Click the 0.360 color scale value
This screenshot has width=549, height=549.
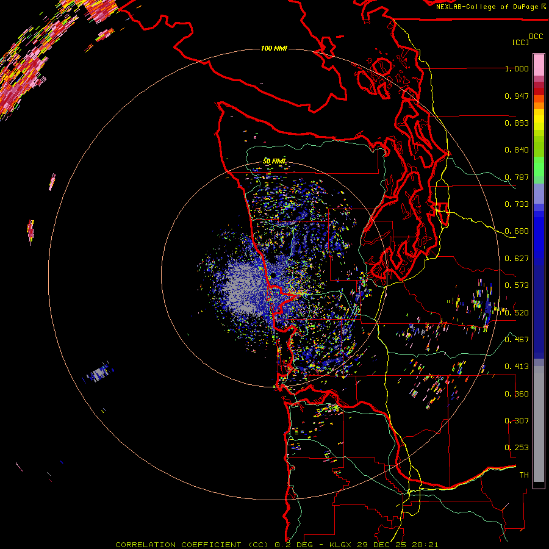coord(517,394)
